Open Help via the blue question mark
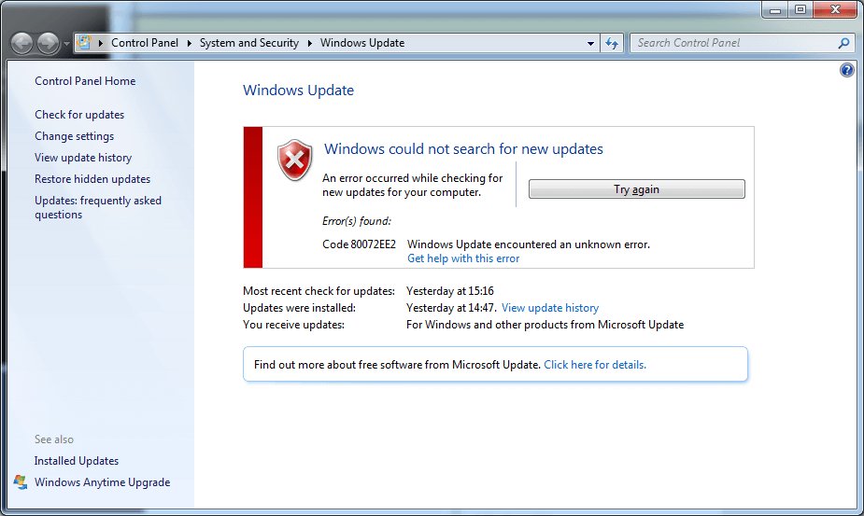 pos(847,70)
